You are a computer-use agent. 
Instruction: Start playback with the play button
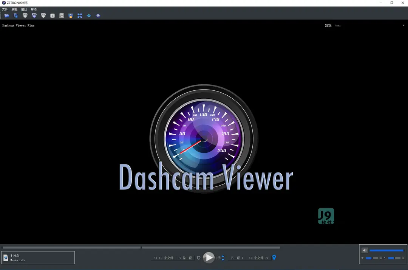click(209, 258)
